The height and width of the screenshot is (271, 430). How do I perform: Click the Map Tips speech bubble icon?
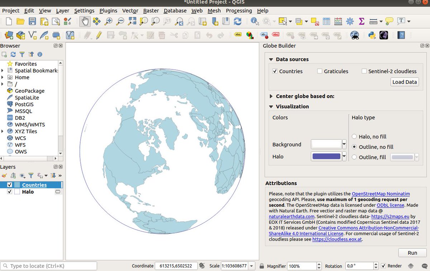389,21
